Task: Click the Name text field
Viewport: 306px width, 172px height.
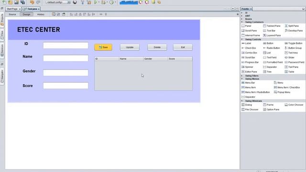Action: 66,58
